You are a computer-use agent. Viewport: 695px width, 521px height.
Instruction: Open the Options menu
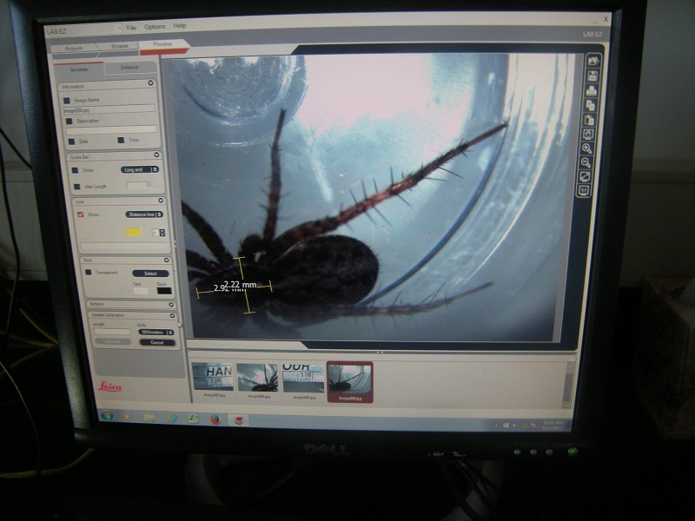point(155,26)
